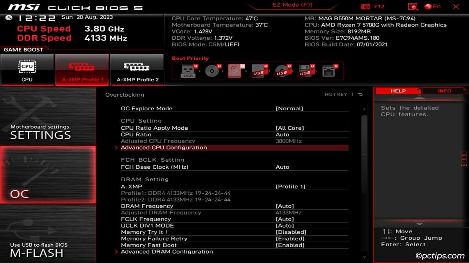This screenshot has height=263, width=469.
Task: Click the date Sun 20 Aug, 2023
Action: click(x=87, y=17)
